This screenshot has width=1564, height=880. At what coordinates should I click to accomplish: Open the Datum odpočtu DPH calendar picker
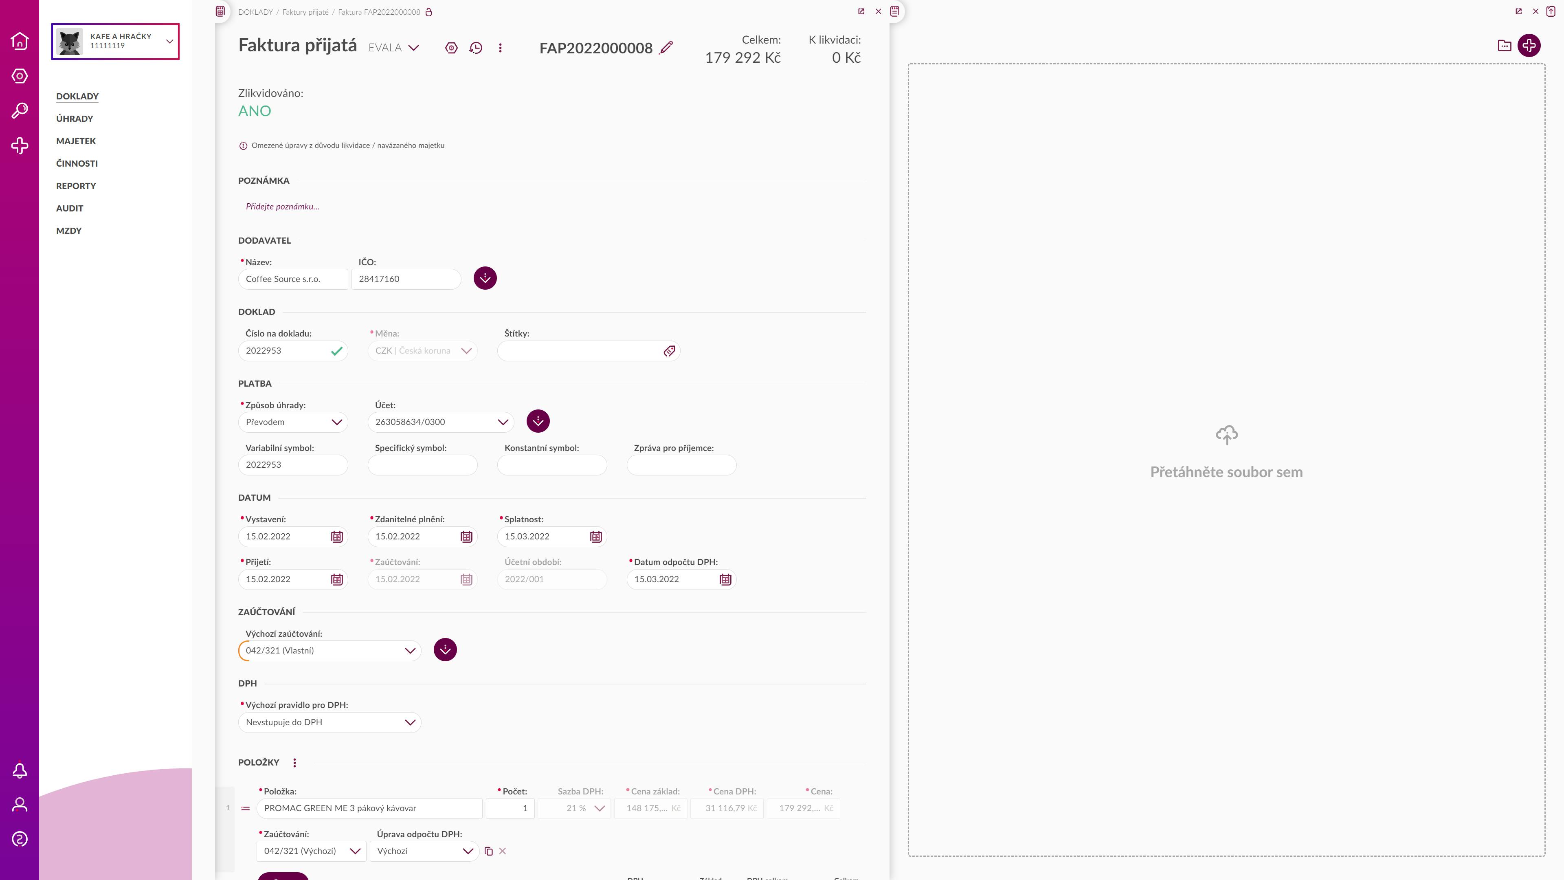pyautogui.click(x=725, y=579)
